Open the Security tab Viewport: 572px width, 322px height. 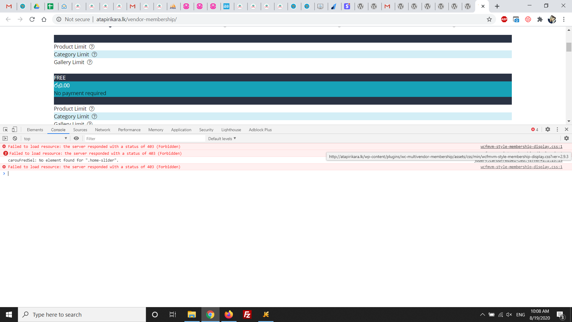click(206, 130)
